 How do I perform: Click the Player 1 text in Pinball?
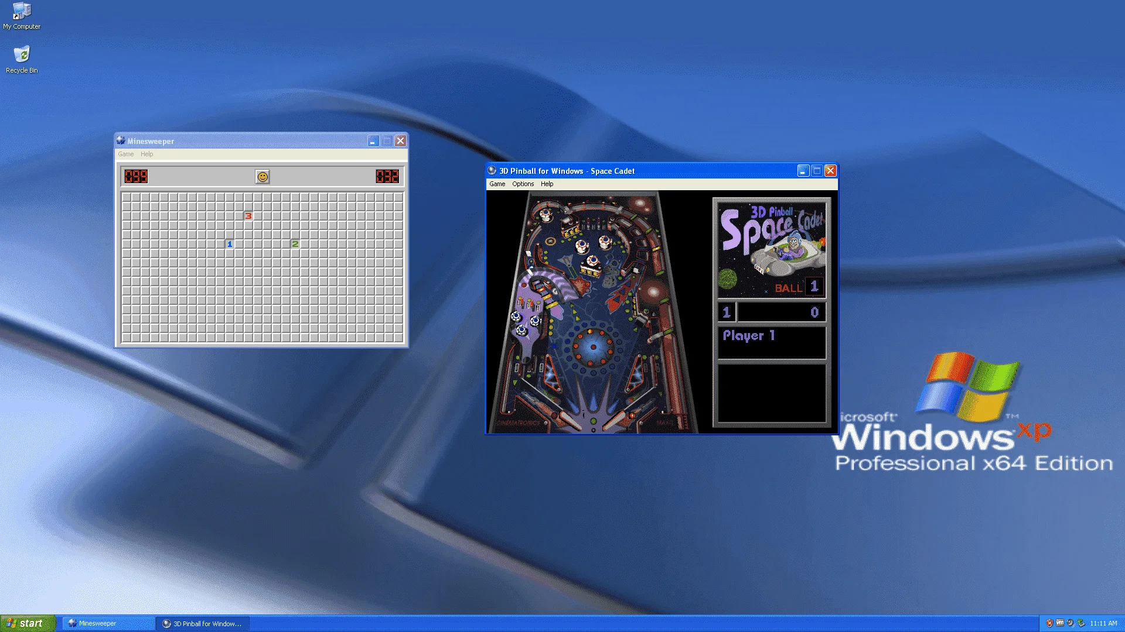click(749, 336)
